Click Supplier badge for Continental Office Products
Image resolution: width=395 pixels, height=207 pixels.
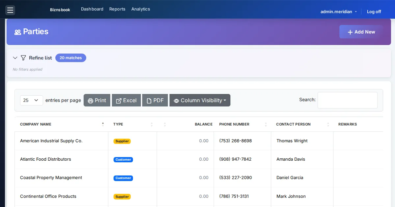point(122,197)
